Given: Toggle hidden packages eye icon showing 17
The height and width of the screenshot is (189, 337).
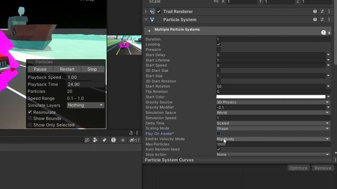Looking at the screenshot, I should [135, 140].
